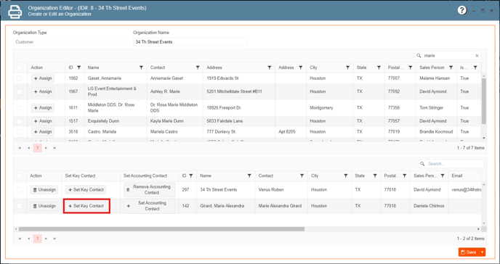This screenshot has height=264, width=500.
Task: Open the Save button dropdown arrow
Action: [x=482, y=252]
